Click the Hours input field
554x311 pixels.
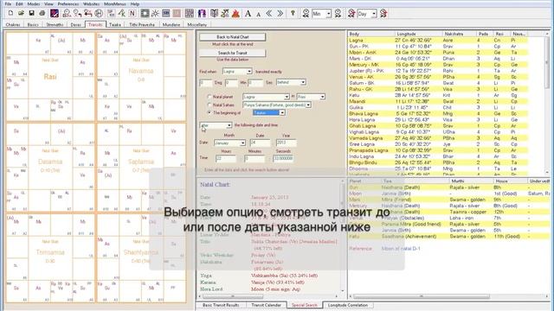click(225, 158)
